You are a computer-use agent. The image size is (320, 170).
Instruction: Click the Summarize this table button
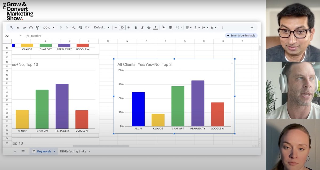[x=241, y=35]
